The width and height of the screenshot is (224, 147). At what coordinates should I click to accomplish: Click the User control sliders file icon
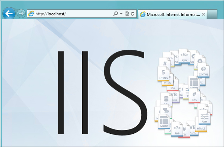tap(204, 117)
